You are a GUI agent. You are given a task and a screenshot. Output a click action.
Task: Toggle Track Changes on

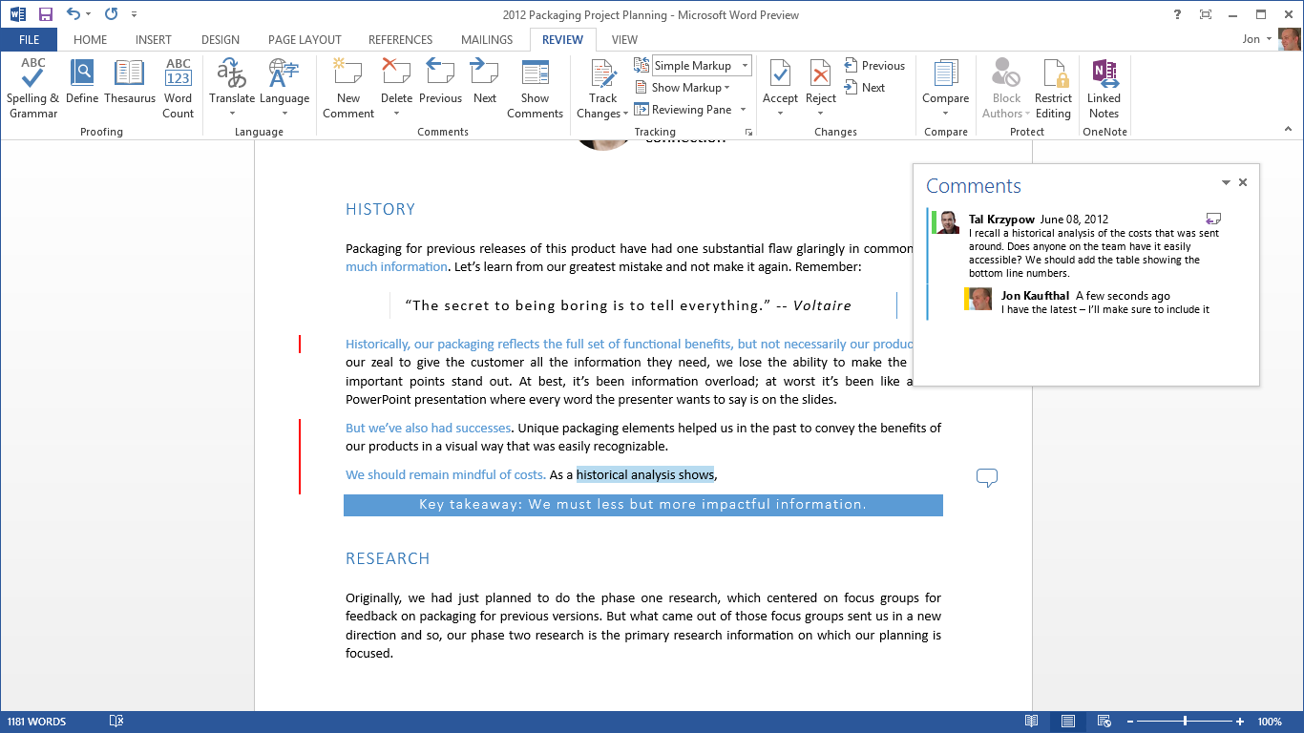[601, 86]
